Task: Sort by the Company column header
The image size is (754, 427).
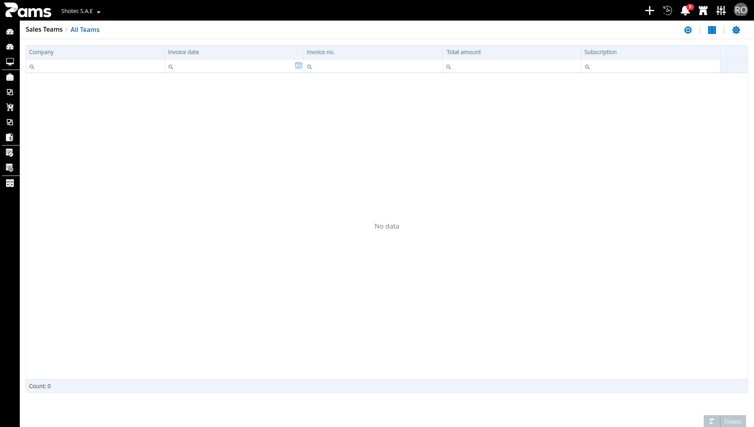Action: 95,52
